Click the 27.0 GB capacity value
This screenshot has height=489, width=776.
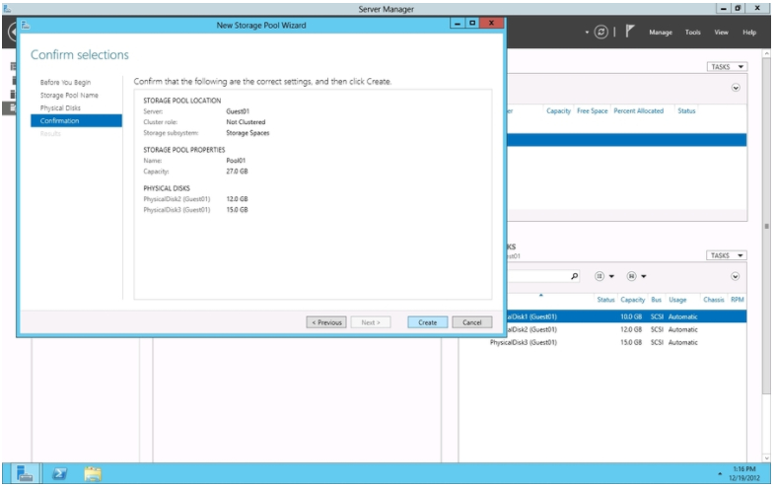click(x=237, y=172)
